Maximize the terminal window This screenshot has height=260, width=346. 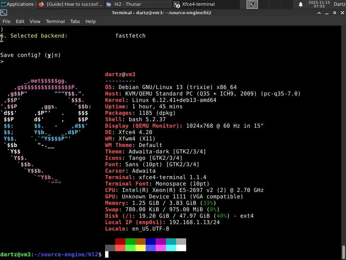point(335,13)
